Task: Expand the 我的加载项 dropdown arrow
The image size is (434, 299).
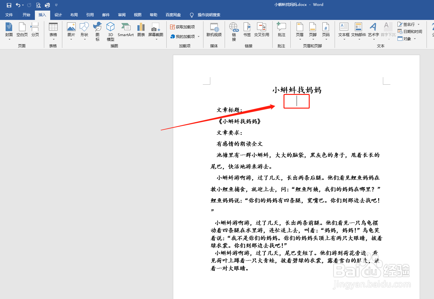Action: 199,36
